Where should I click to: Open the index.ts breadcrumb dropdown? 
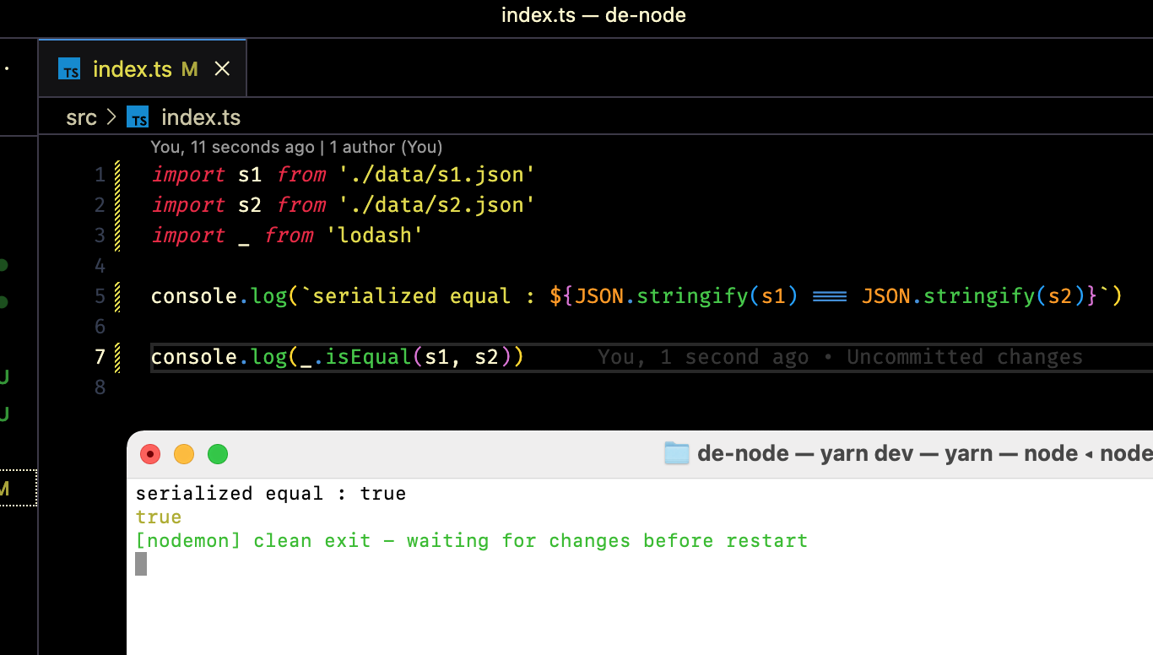[200, 117]
